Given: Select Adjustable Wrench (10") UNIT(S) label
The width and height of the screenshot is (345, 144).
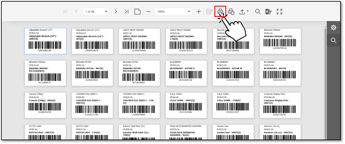Looking at the screenshot, I should coord(45,41).
